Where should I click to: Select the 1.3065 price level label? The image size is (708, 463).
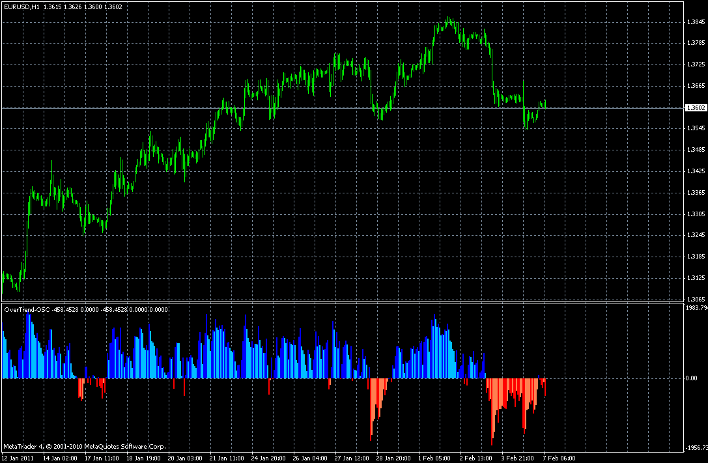point(696,299)
